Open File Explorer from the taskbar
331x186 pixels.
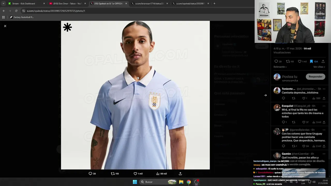[x=181, y=182]
